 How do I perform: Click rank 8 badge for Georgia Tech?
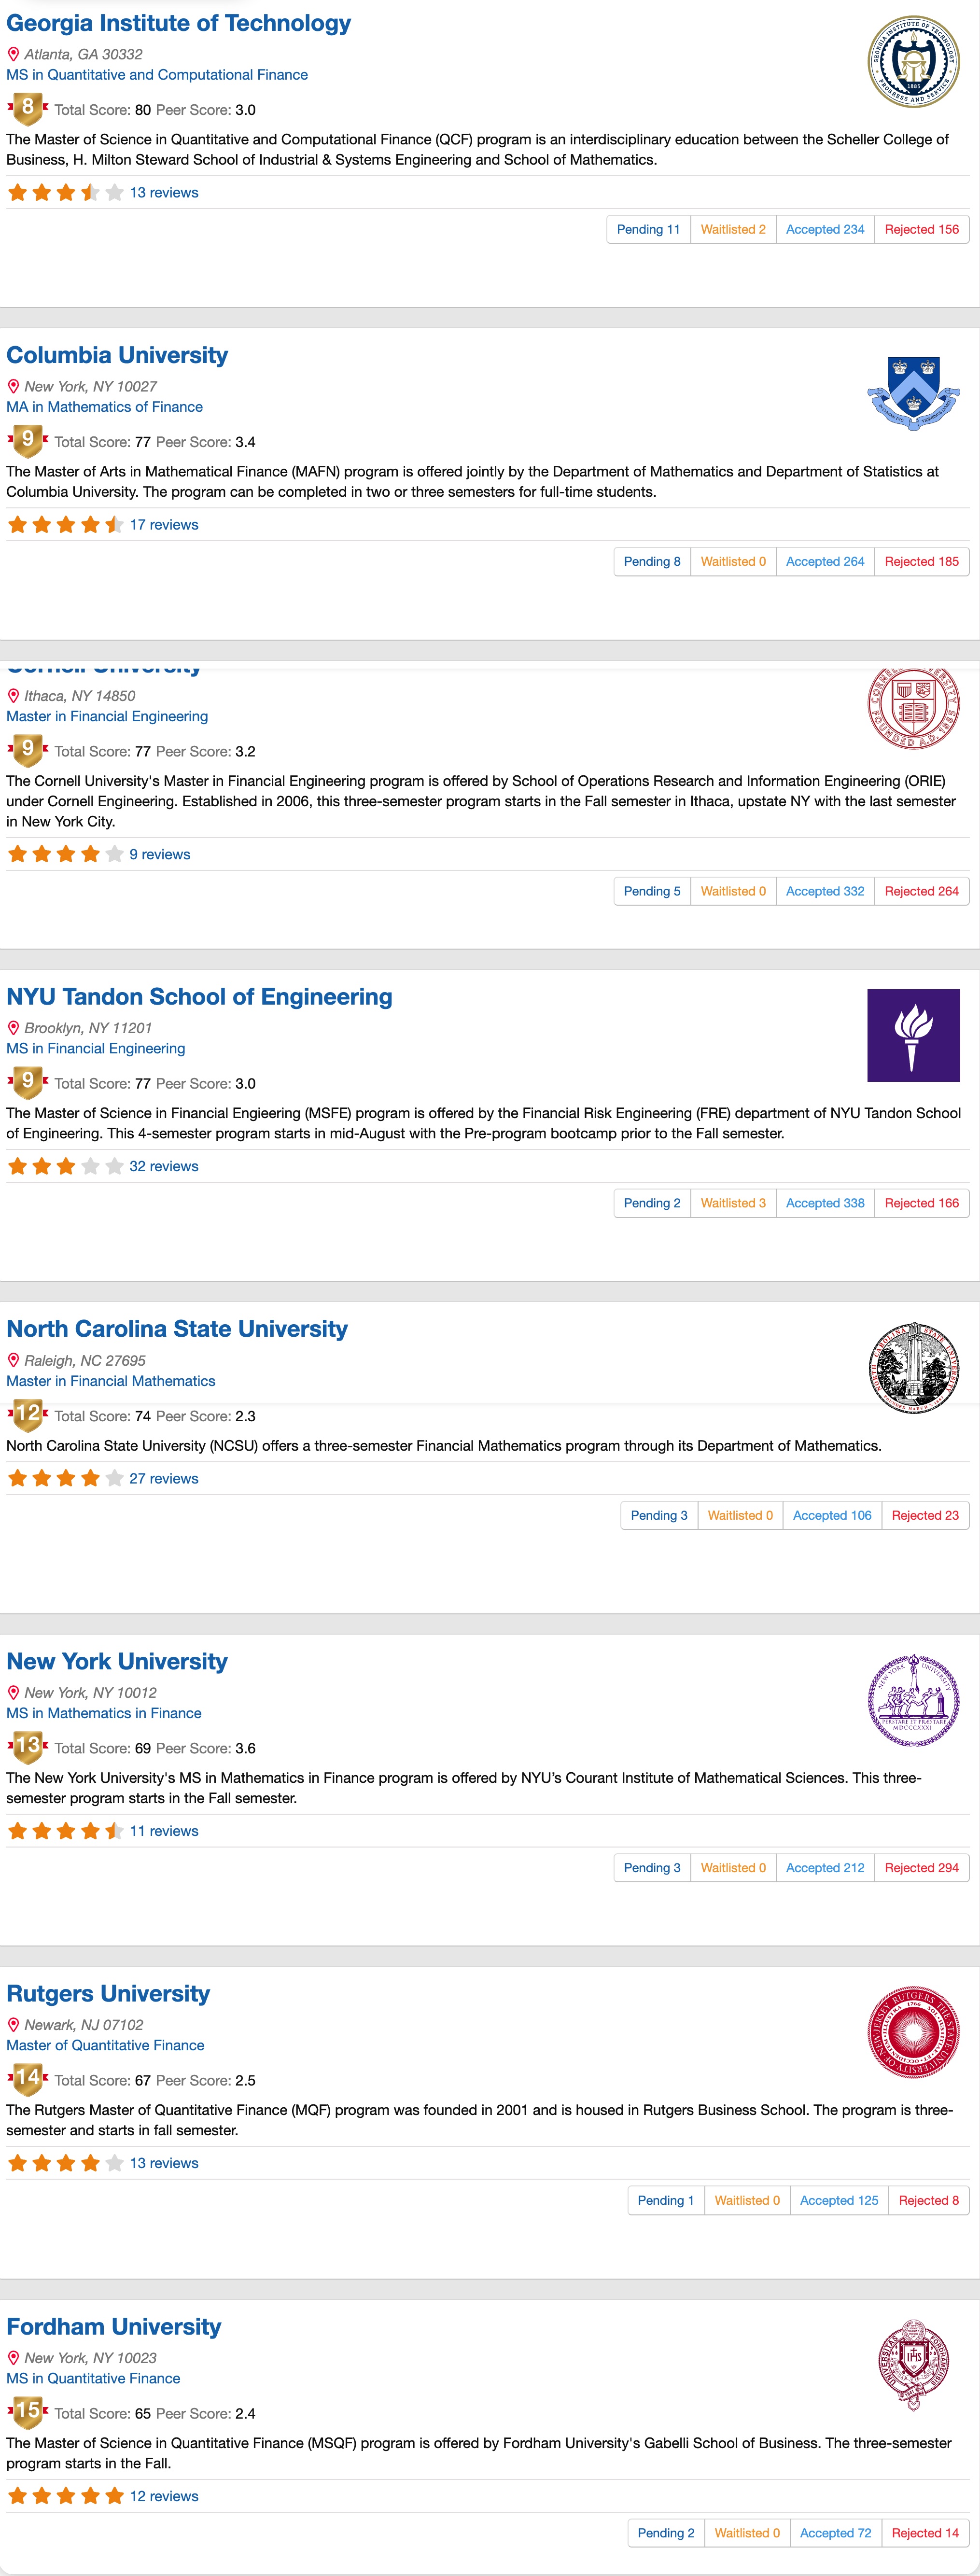[x=28, y=108]
